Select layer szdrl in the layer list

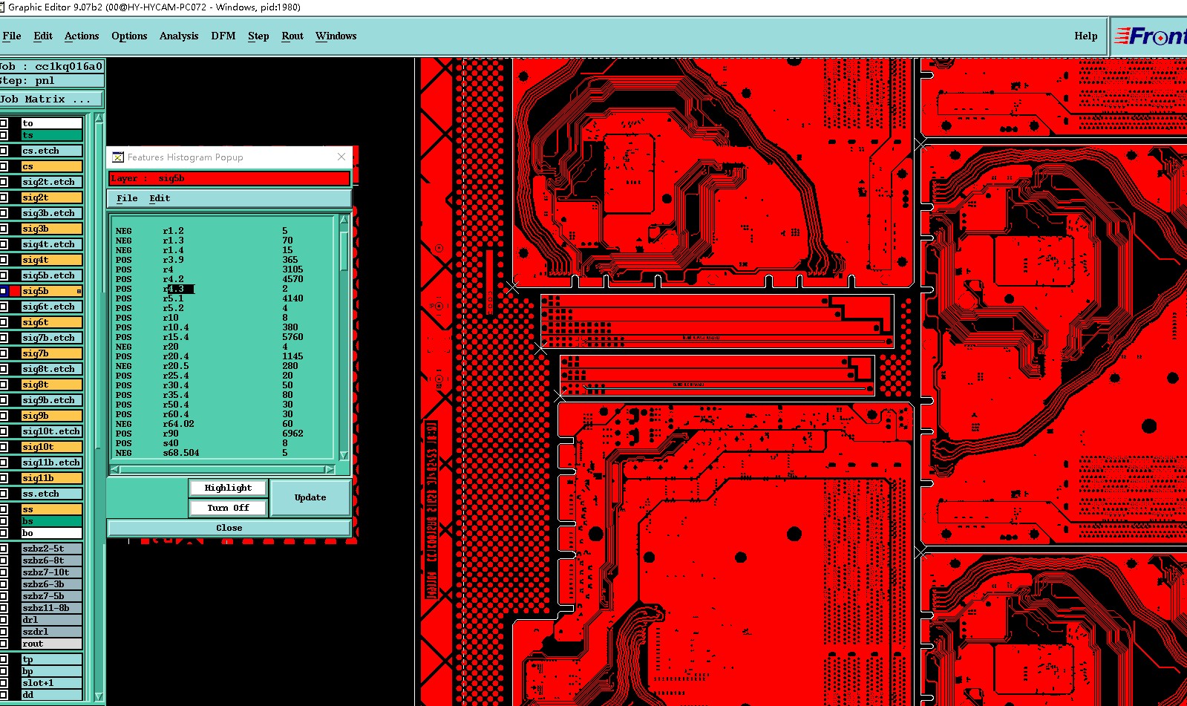pos(51,632)
